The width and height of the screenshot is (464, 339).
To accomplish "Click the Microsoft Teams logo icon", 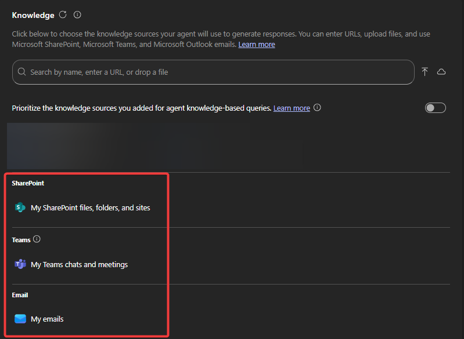I will [20, 264].
